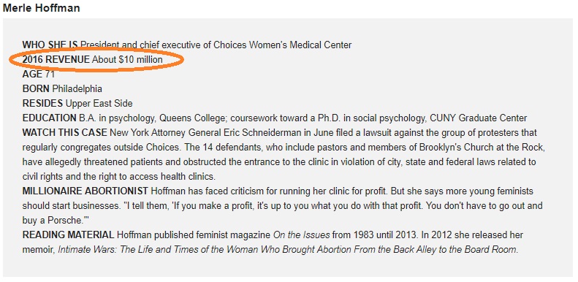The height and width of the screenshot is (282, 578).
Task: Click Brooklyn's Church at the Rock text
Action: pyautogui.click(x=482, y=148)
